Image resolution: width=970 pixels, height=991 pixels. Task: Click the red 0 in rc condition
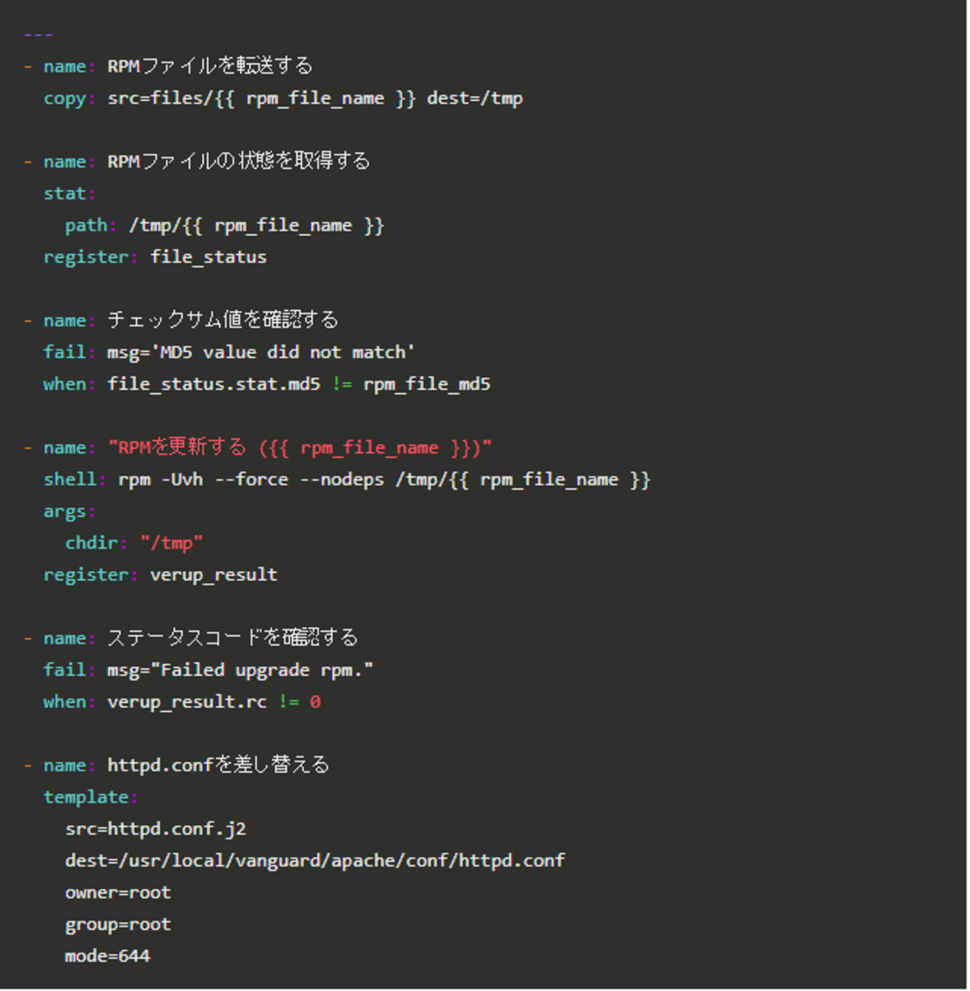315,702
